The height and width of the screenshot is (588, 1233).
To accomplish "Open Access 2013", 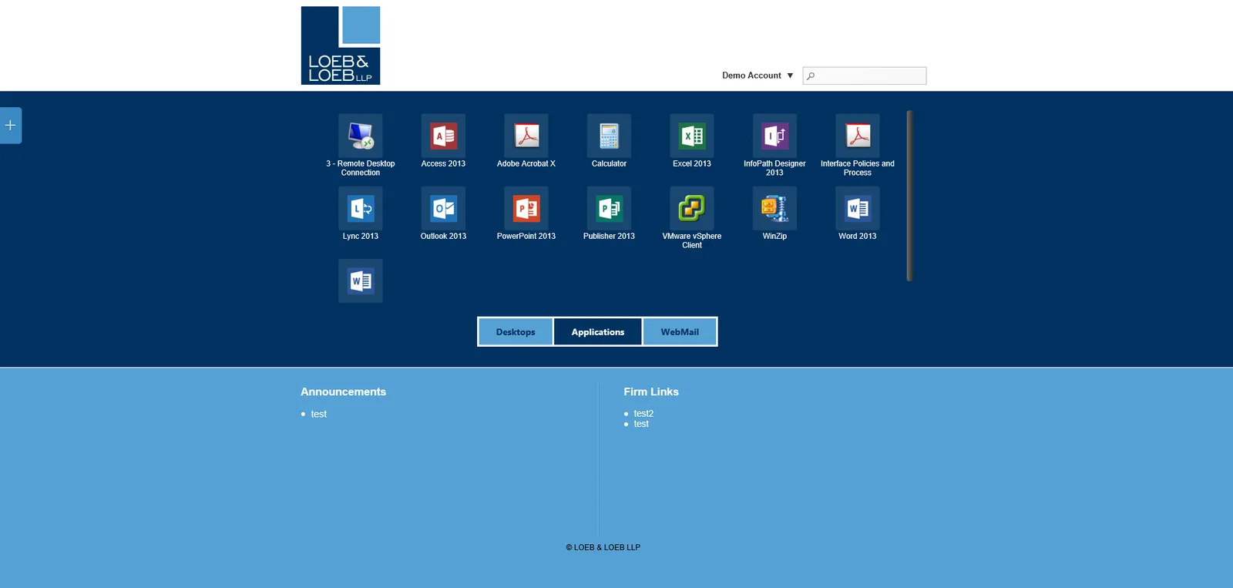I will [x=443, y=136].
